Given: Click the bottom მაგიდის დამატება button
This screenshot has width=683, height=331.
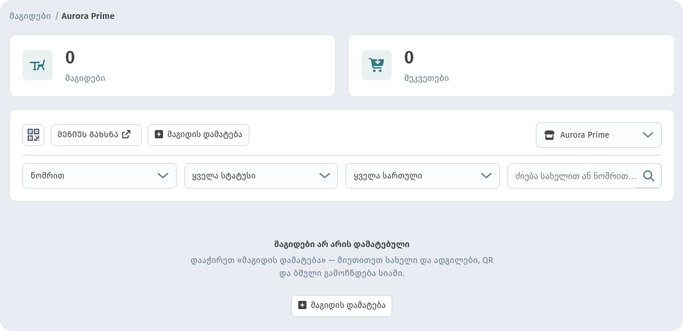Looking at the screenshot, I should [x=341, y=306].
